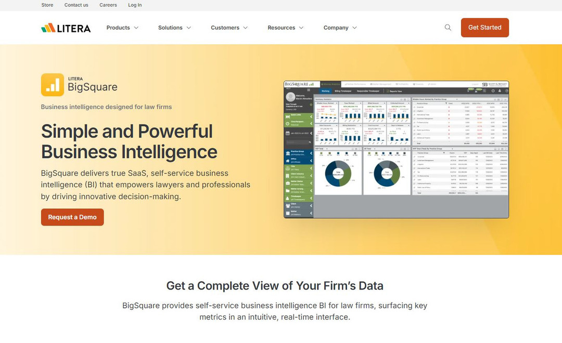The width and height of the screenshot is (562, 343).
Task: Click the Get a Complete View heading
Action: [x=275, y=286]
